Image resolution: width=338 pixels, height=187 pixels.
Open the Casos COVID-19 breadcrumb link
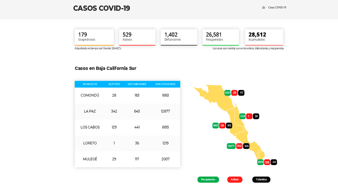click(277, 8)
